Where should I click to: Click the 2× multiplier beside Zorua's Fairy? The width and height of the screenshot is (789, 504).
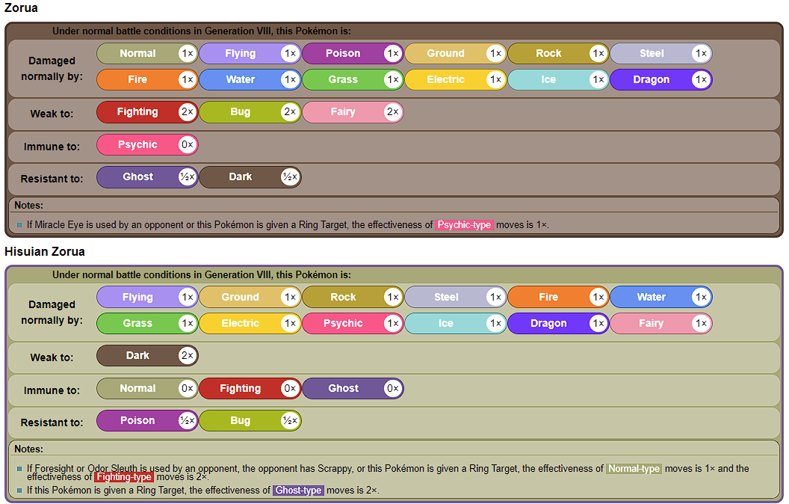point(392,112)
